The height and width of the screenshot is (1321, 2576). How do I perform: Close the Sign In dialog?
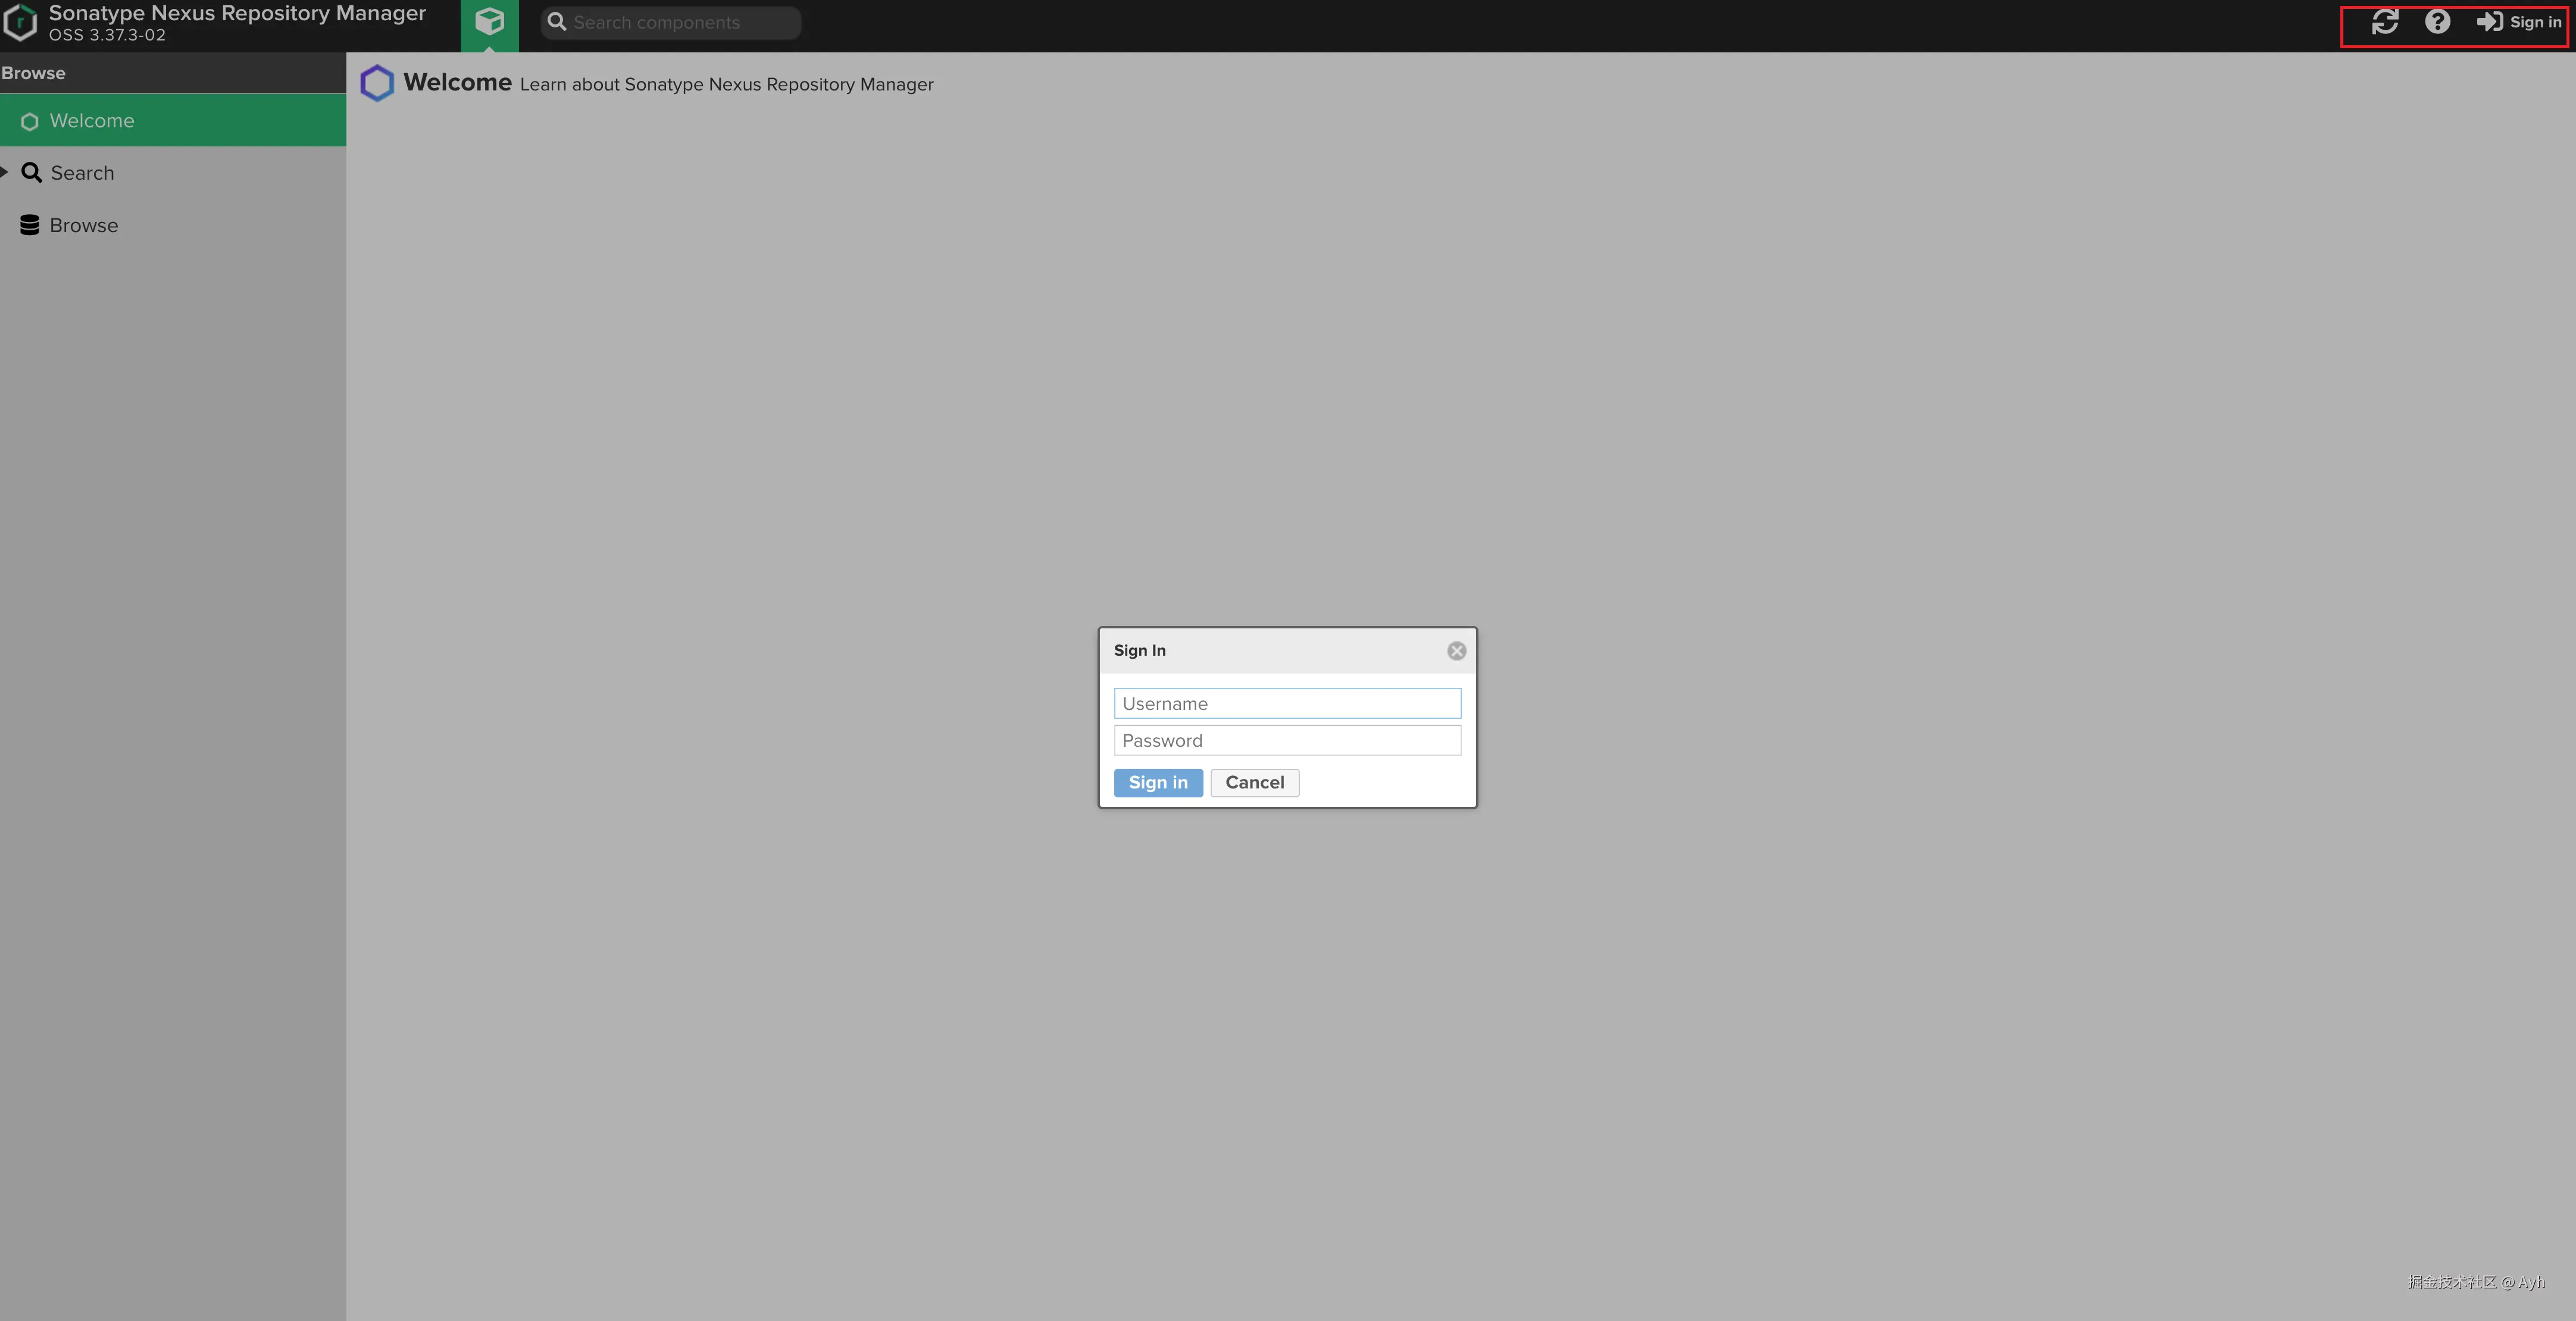[x=1456, y=651]
